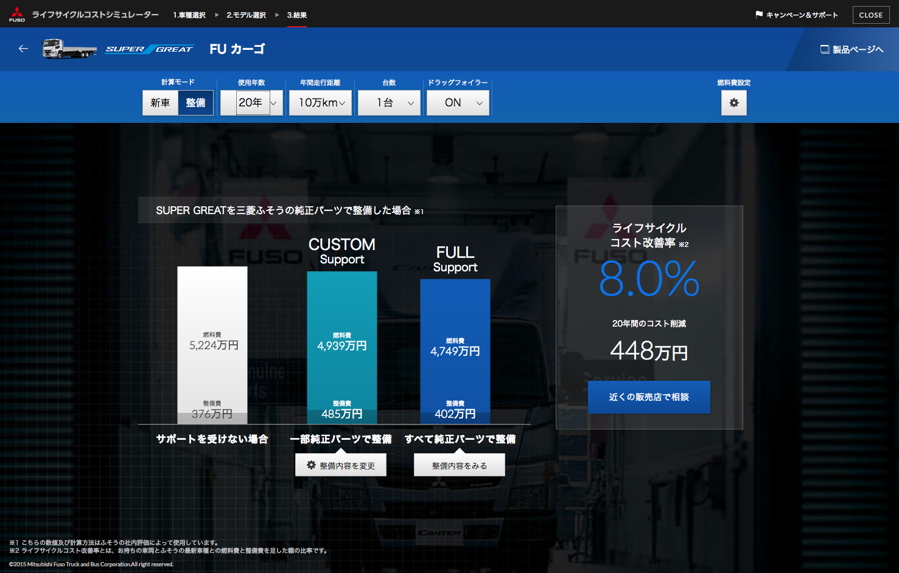
Task: Click 整備内容を変更 button
Action: point(341,465)
